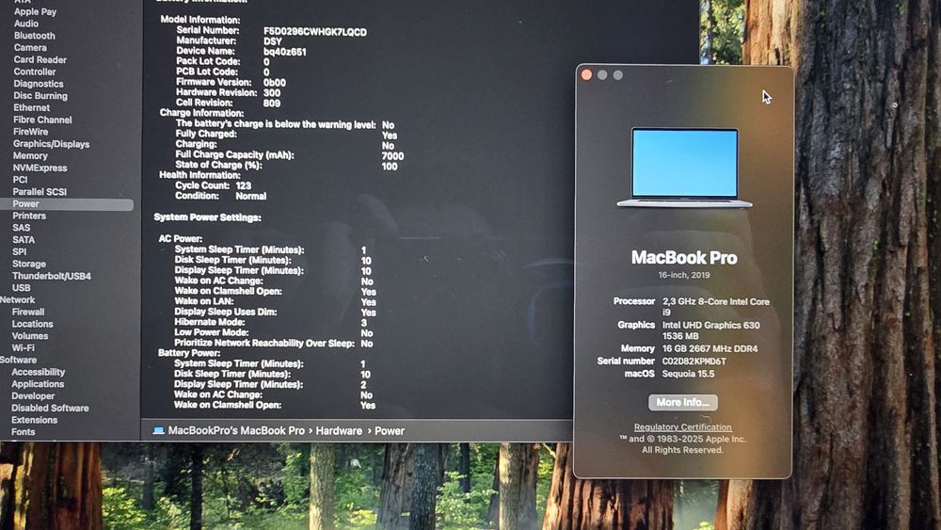Collapse the Network category
This screenshot has height=530, width=941.
pos(17,299)
